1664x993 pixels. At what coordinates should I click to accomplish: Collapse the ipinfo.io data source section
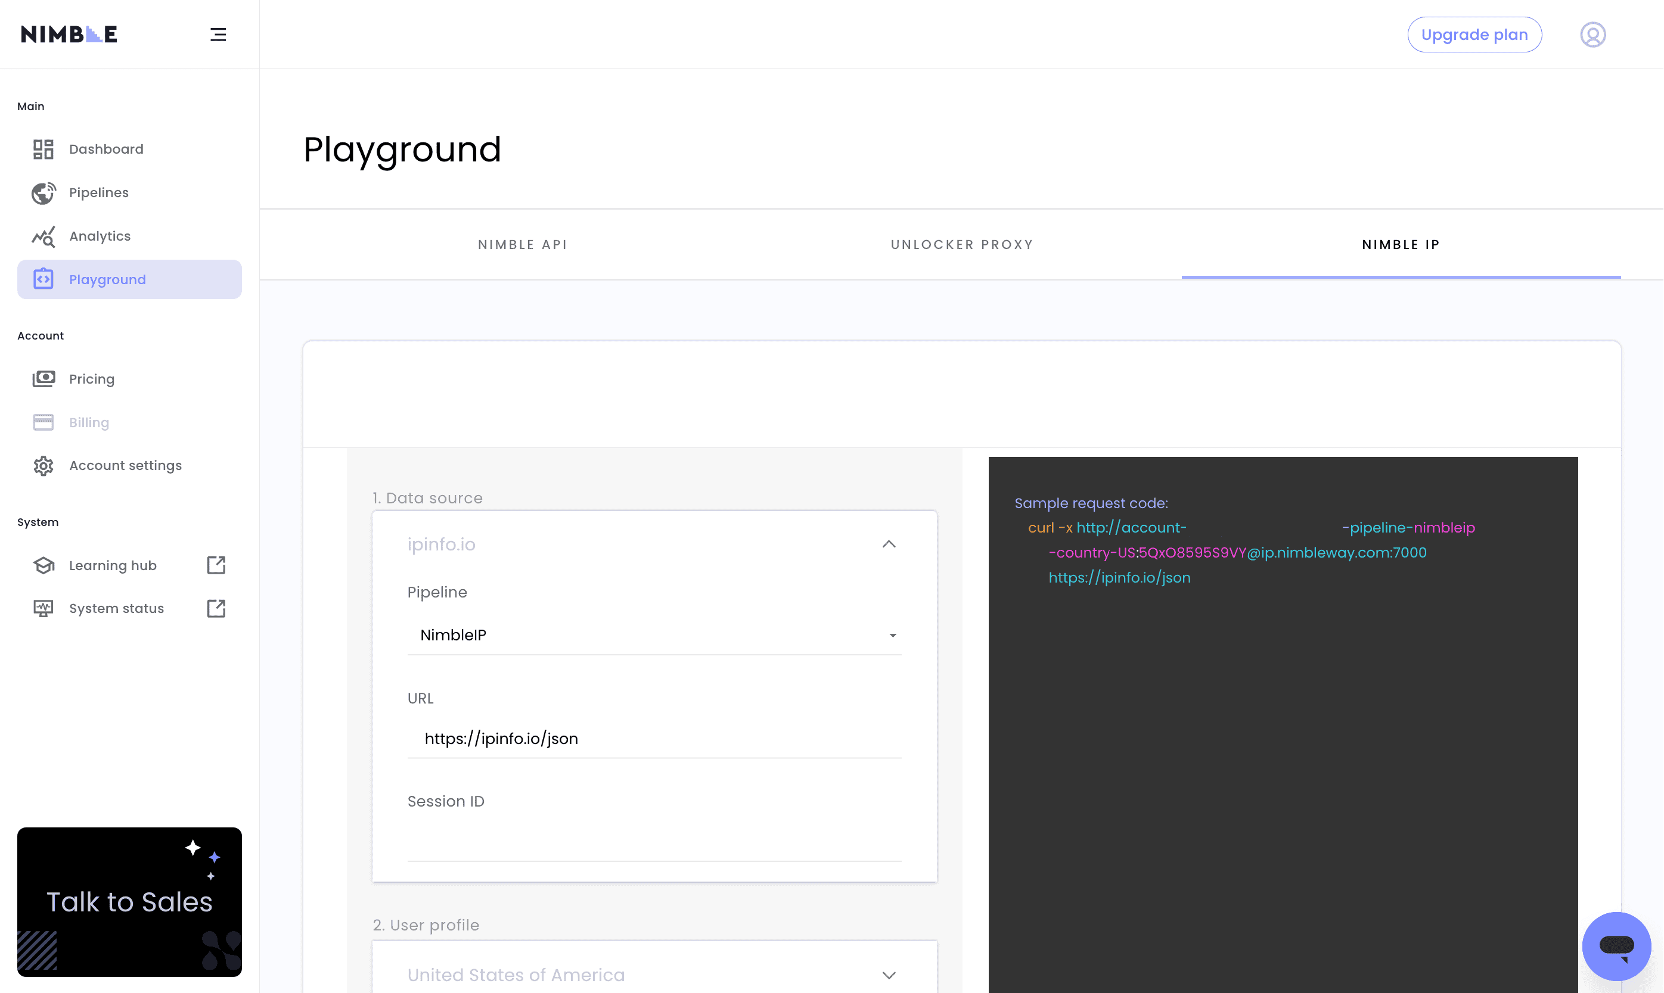click(888, 544)
